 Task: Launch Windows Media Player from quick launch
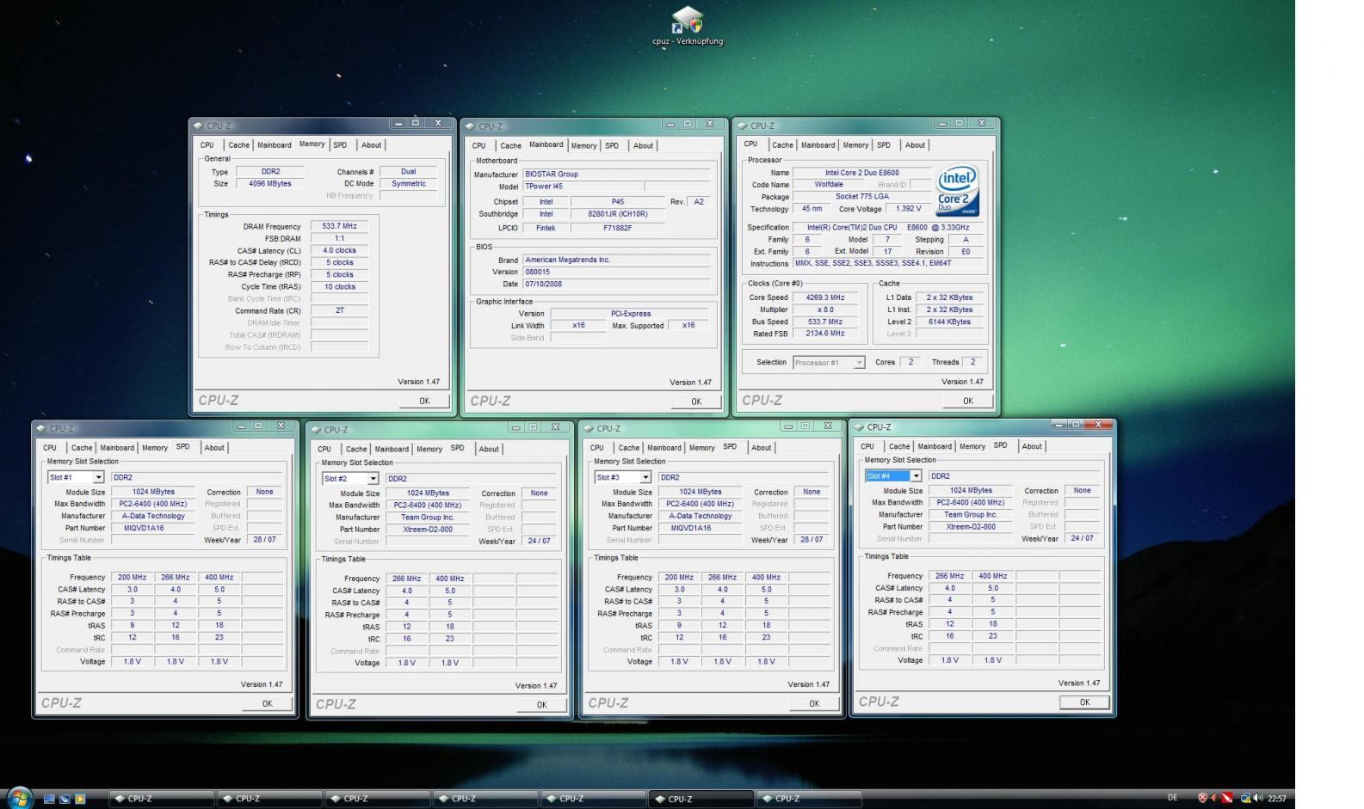point(80,799)
